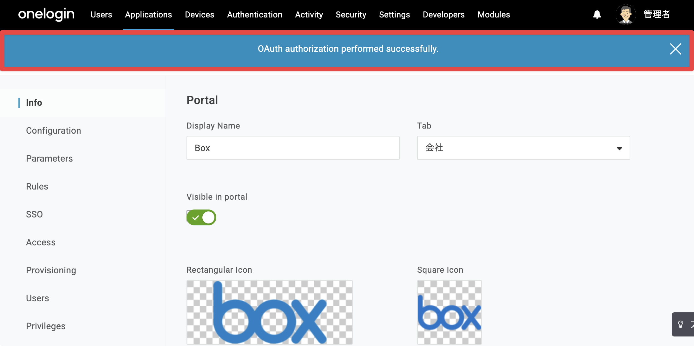The image size is (694, 346).
Task: Click the 管理者 account name
Action: (657, 14)
